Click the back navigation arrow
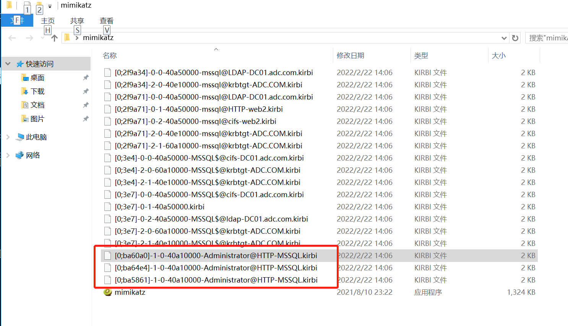 click(12, 38)
